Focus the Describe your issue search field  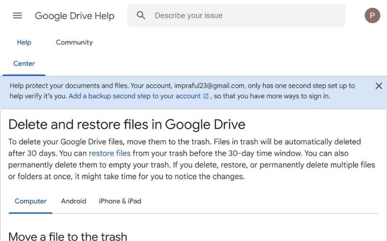(x=236, y=15)
